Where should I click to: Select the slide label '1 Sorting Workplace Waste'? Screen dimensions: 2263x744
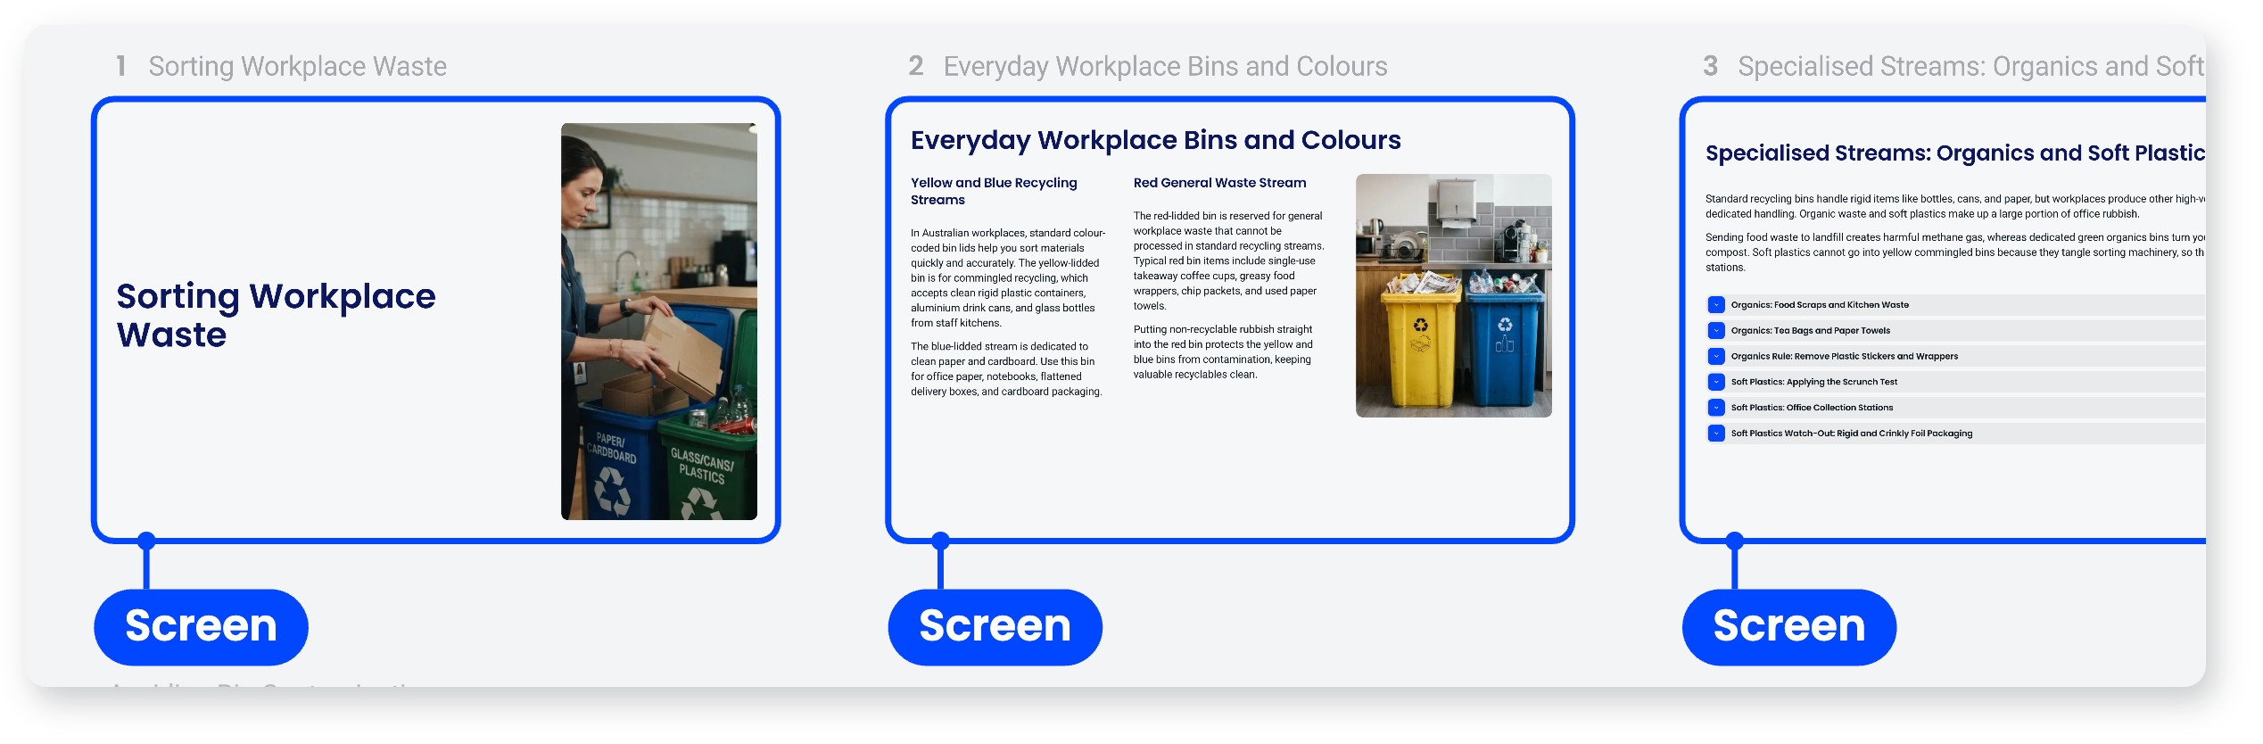[281, 66]
